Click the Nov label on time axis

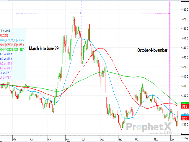click(x=156, y=139)
